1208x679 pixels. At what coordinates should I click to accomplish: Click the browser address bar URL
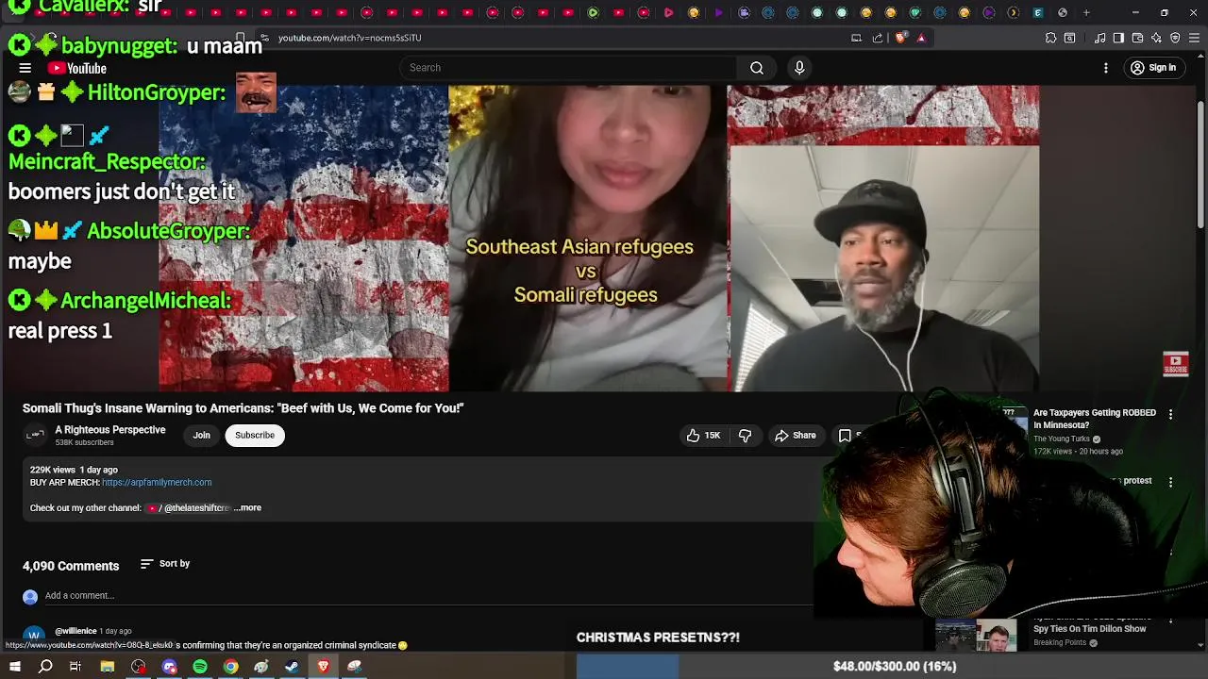[x=350, y=38]
